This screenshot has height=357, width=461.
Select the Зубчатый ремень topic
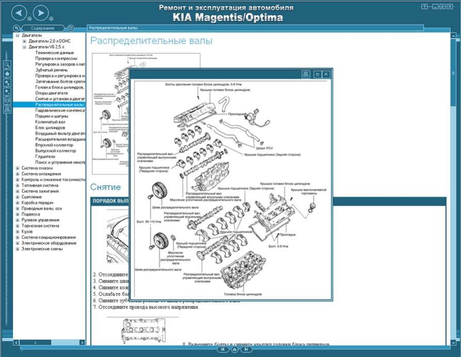(52, 70)
